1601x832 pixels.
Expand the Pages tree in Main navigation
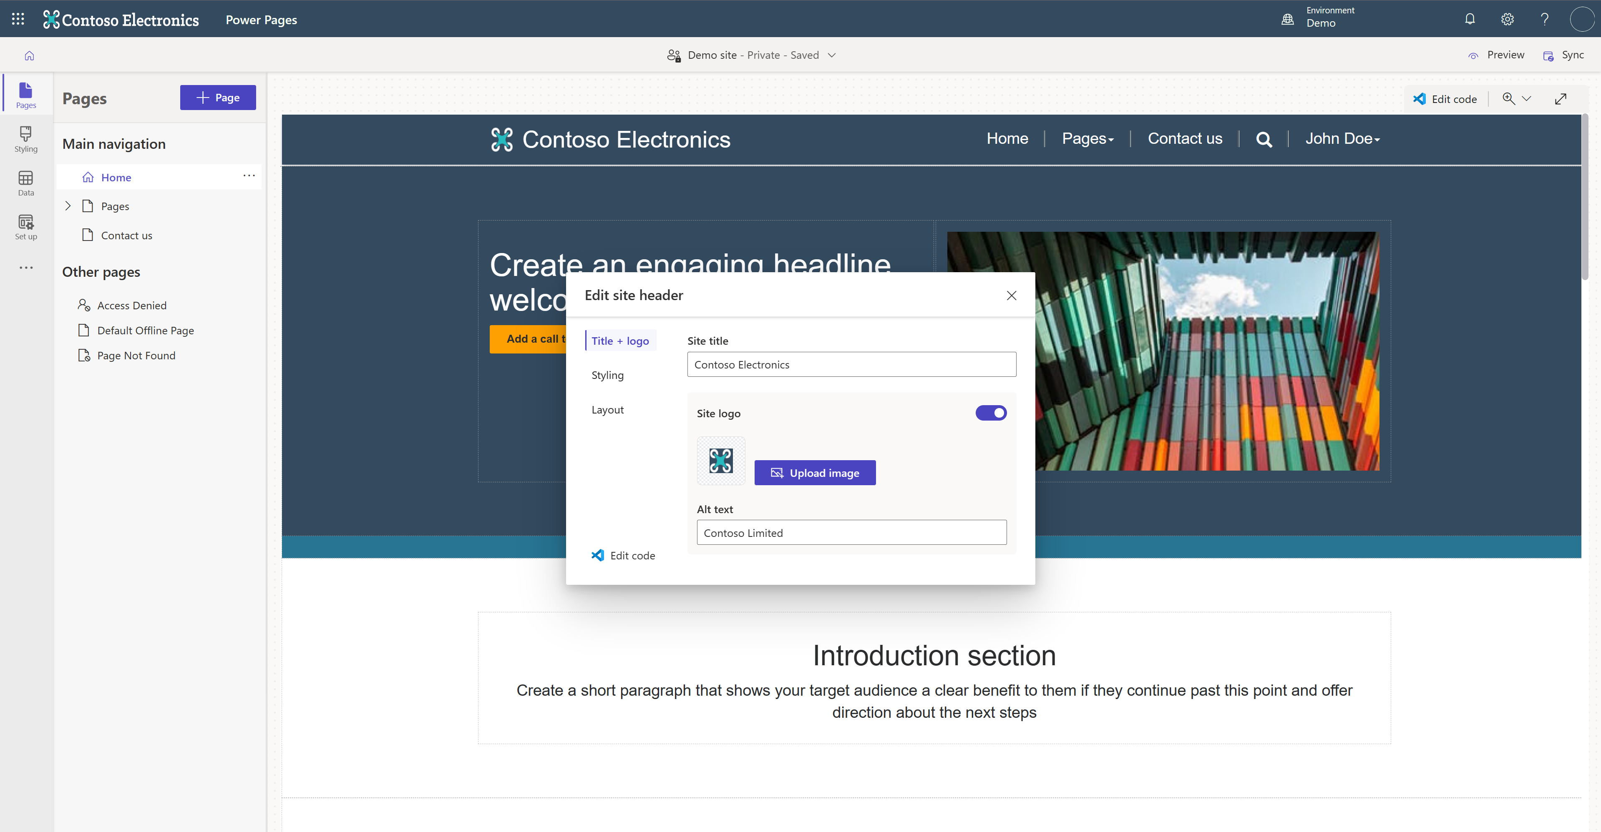pyautogui.click(x=68, y=205)
